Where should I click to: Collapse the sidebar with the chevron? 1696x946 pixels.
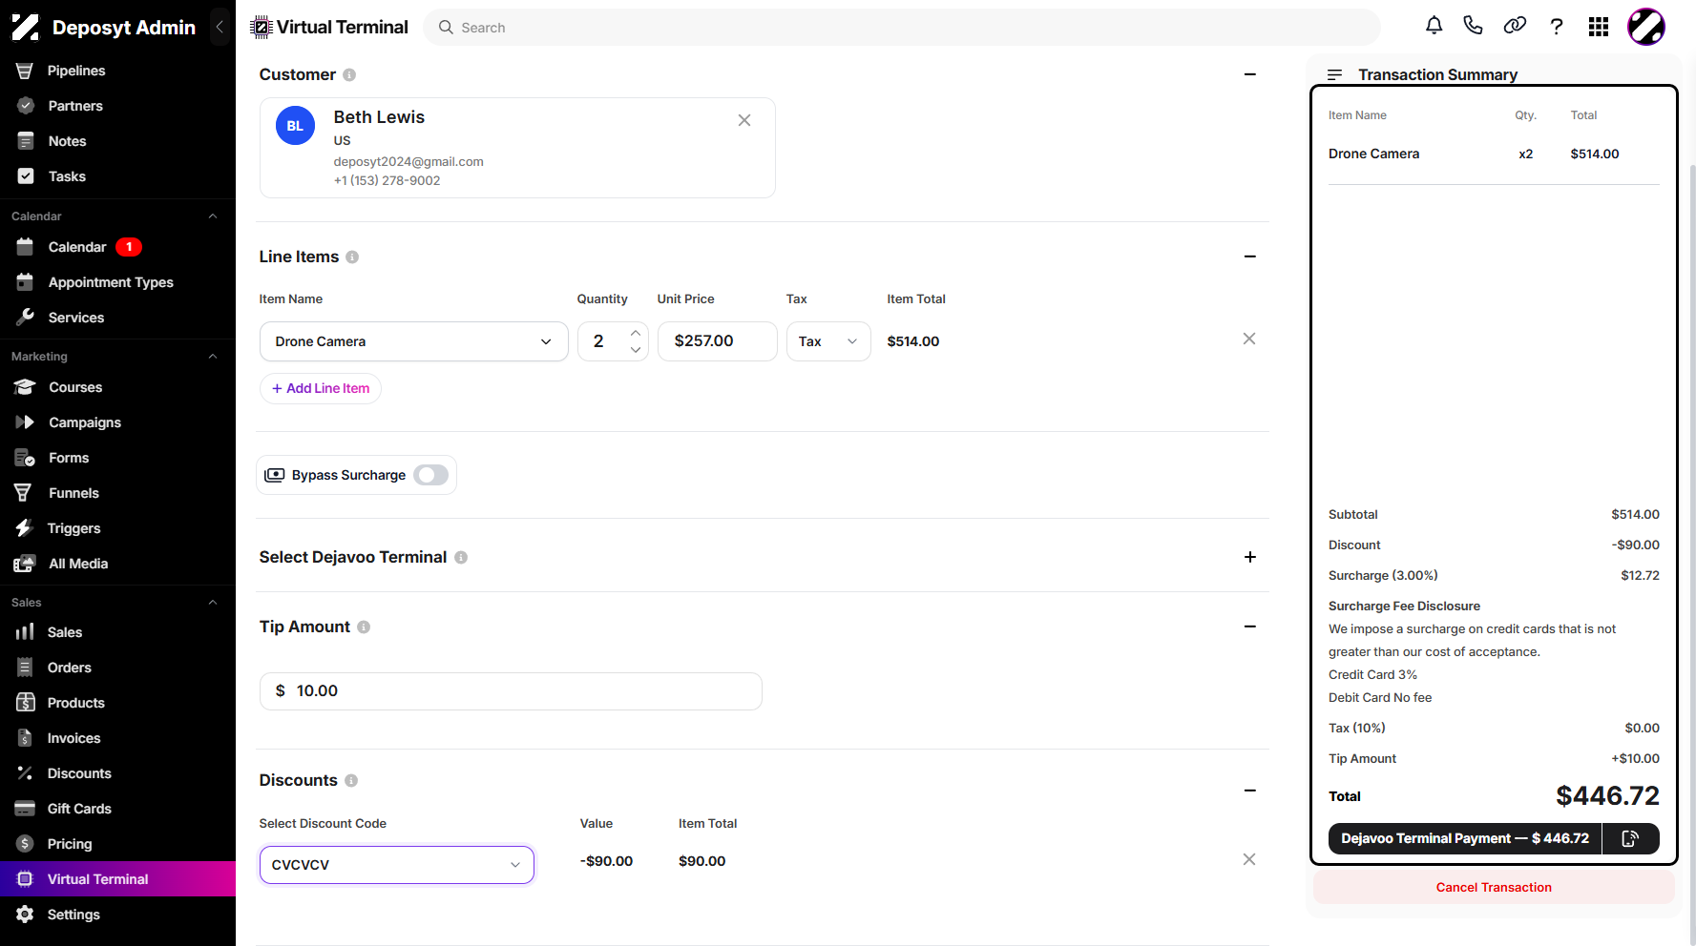pyautogui.click(x=220, y=27)
